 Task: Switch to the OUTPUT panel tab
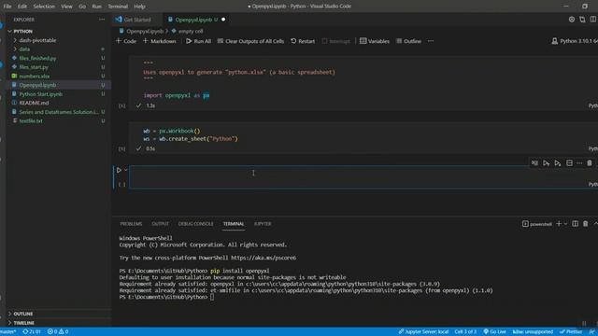pos(160,224)
